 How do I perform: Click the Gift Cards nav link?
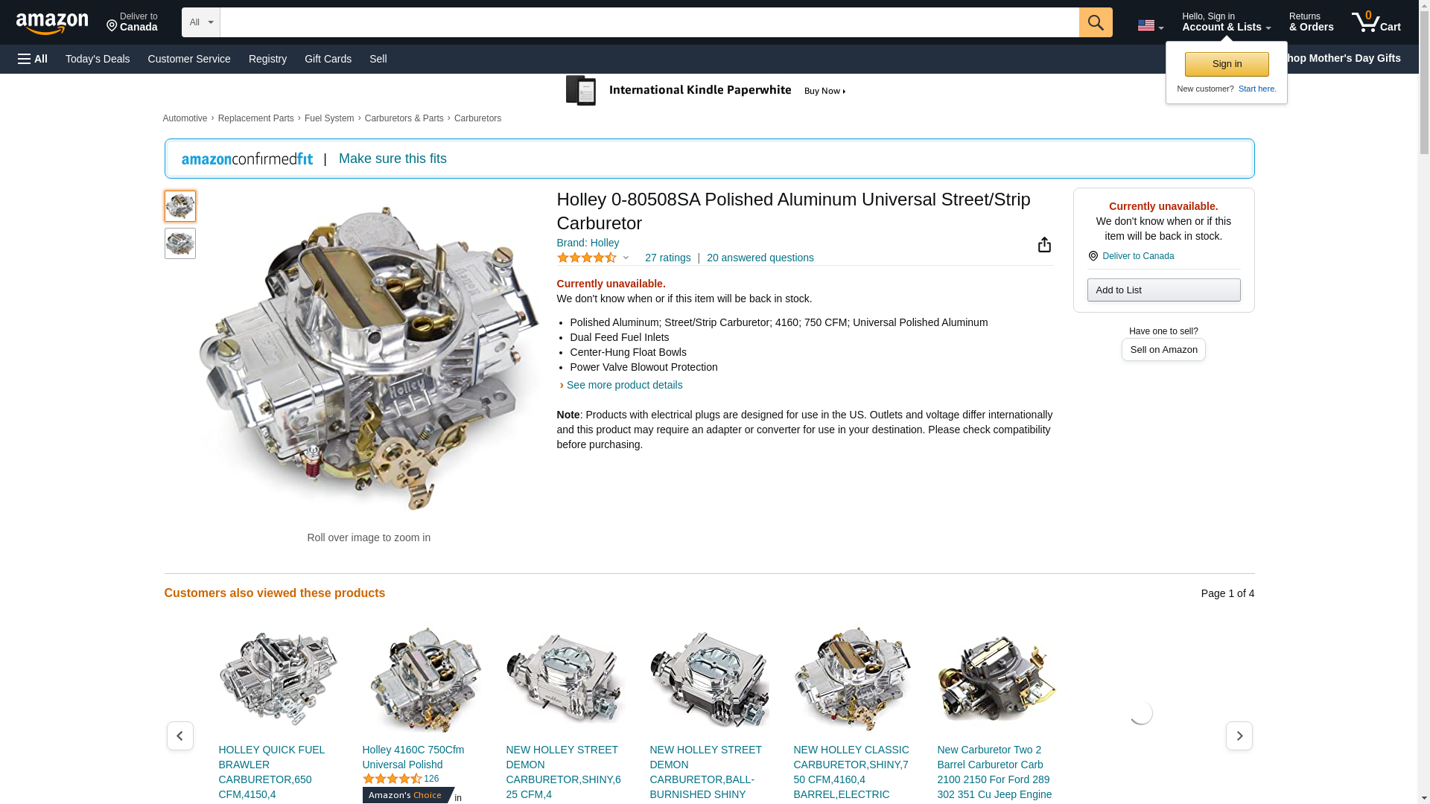point(328,59)
